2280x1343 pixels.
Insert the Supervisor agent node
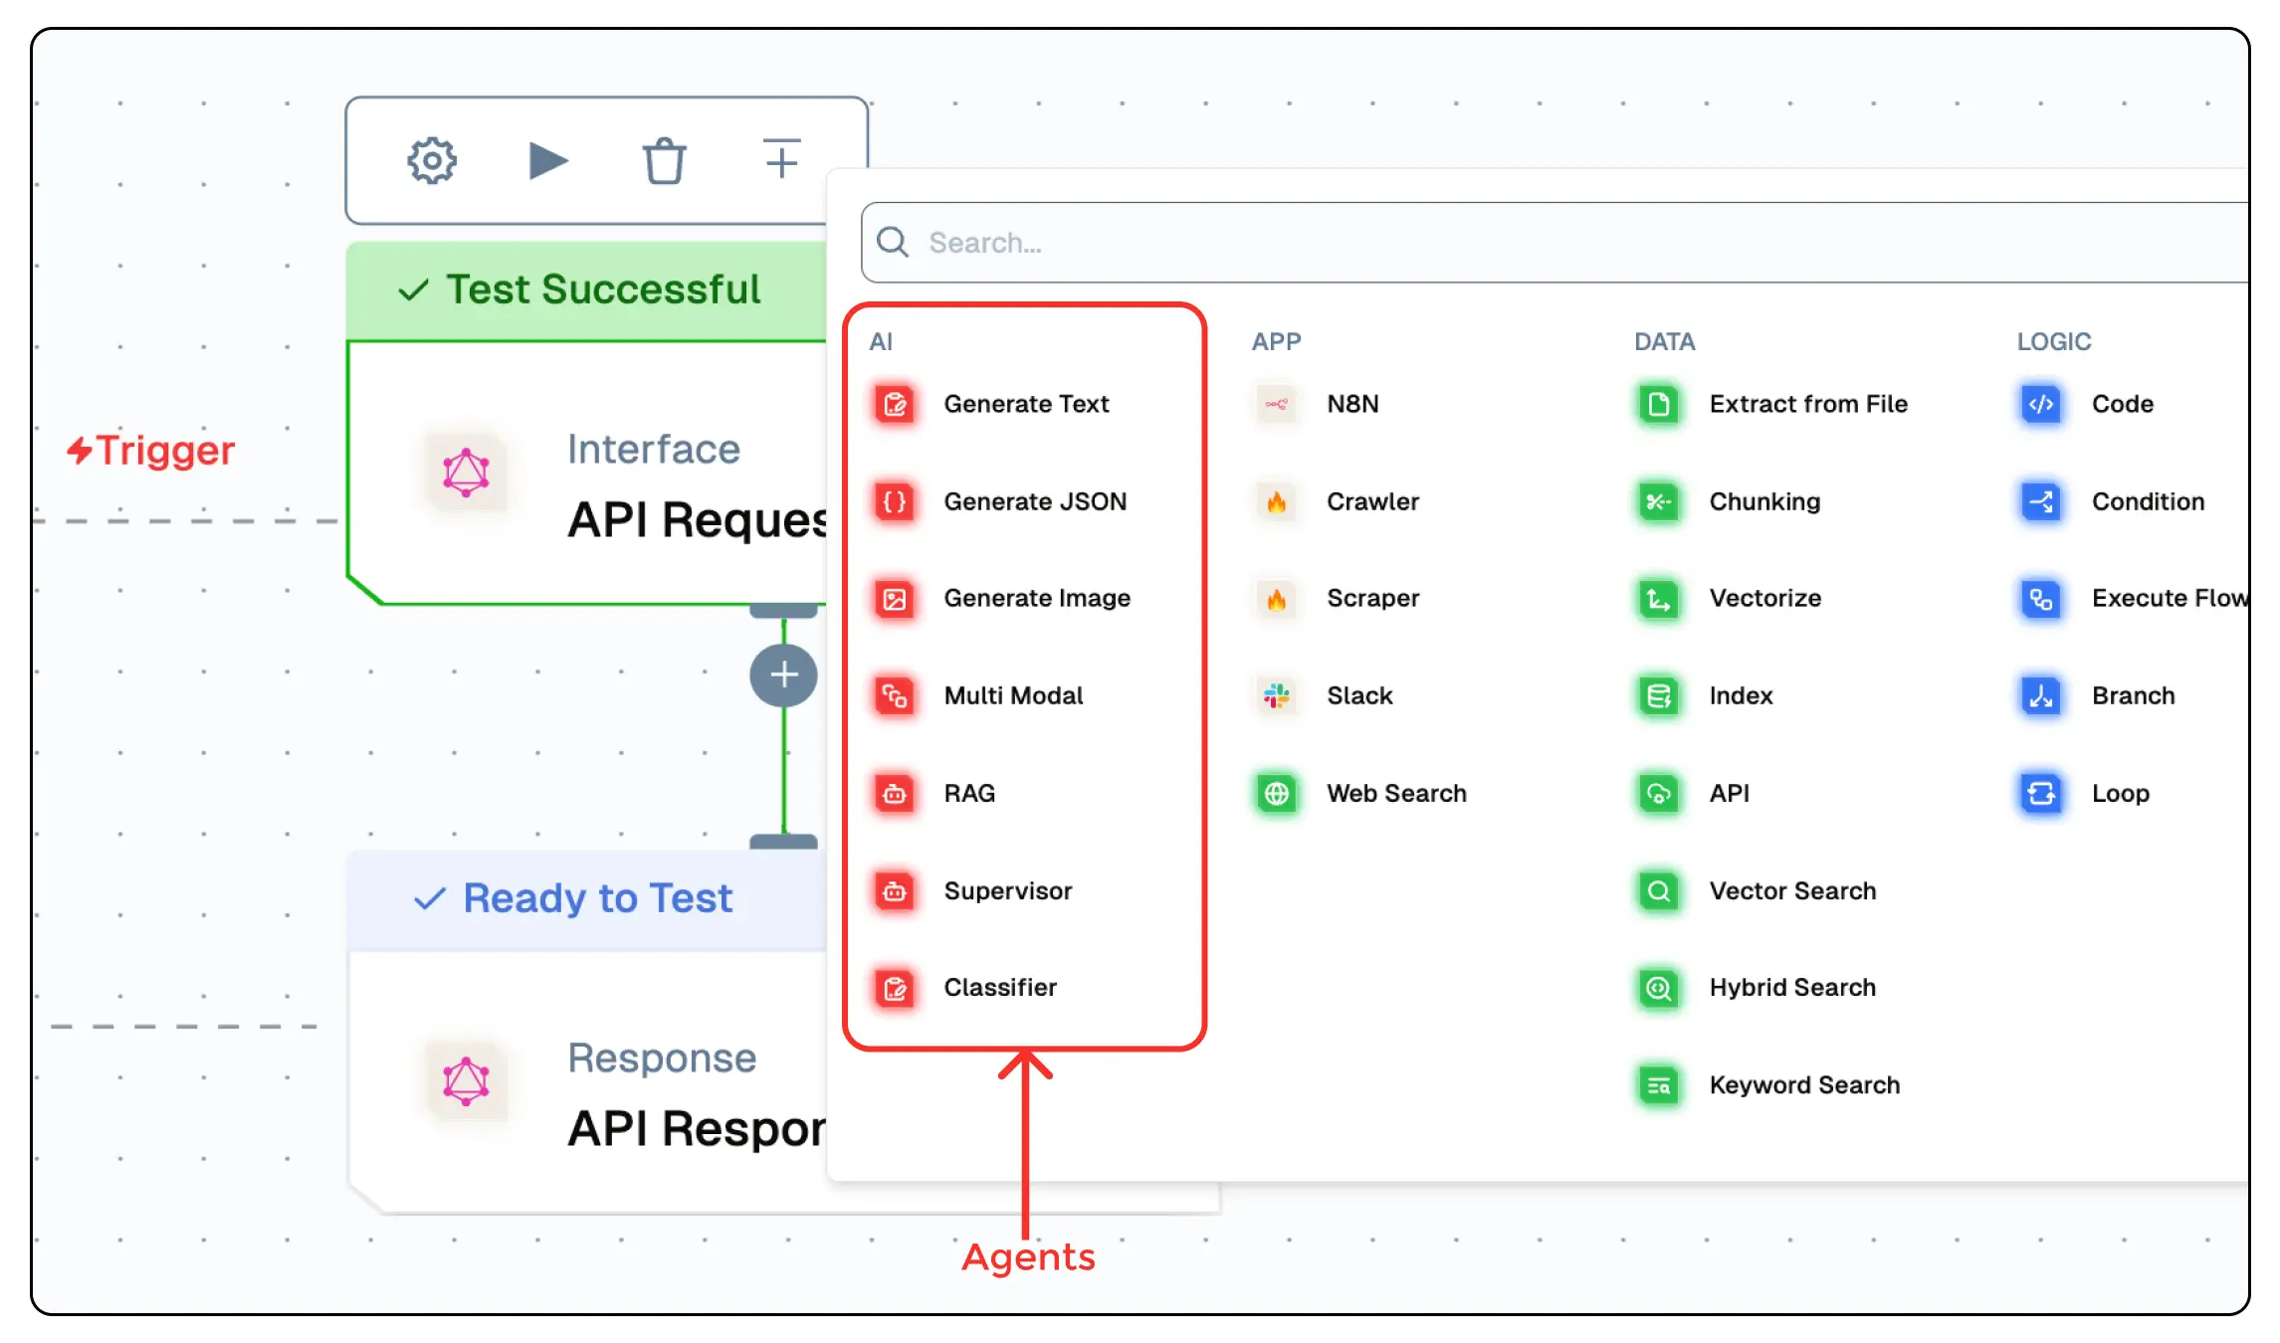tap(1008, 890)
